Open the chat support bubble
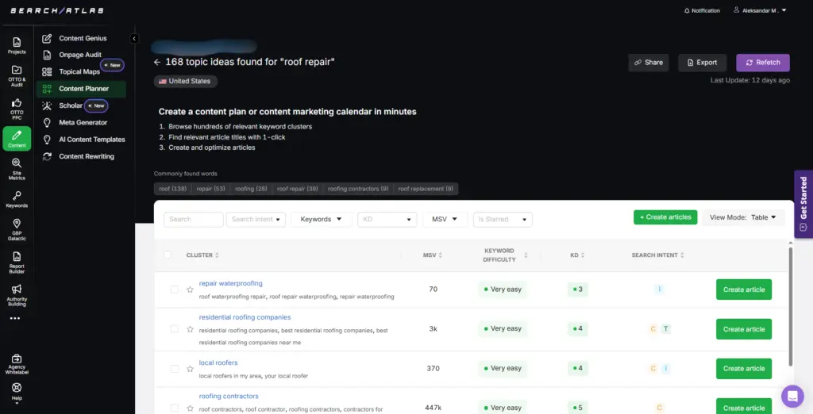 point(792,397)
